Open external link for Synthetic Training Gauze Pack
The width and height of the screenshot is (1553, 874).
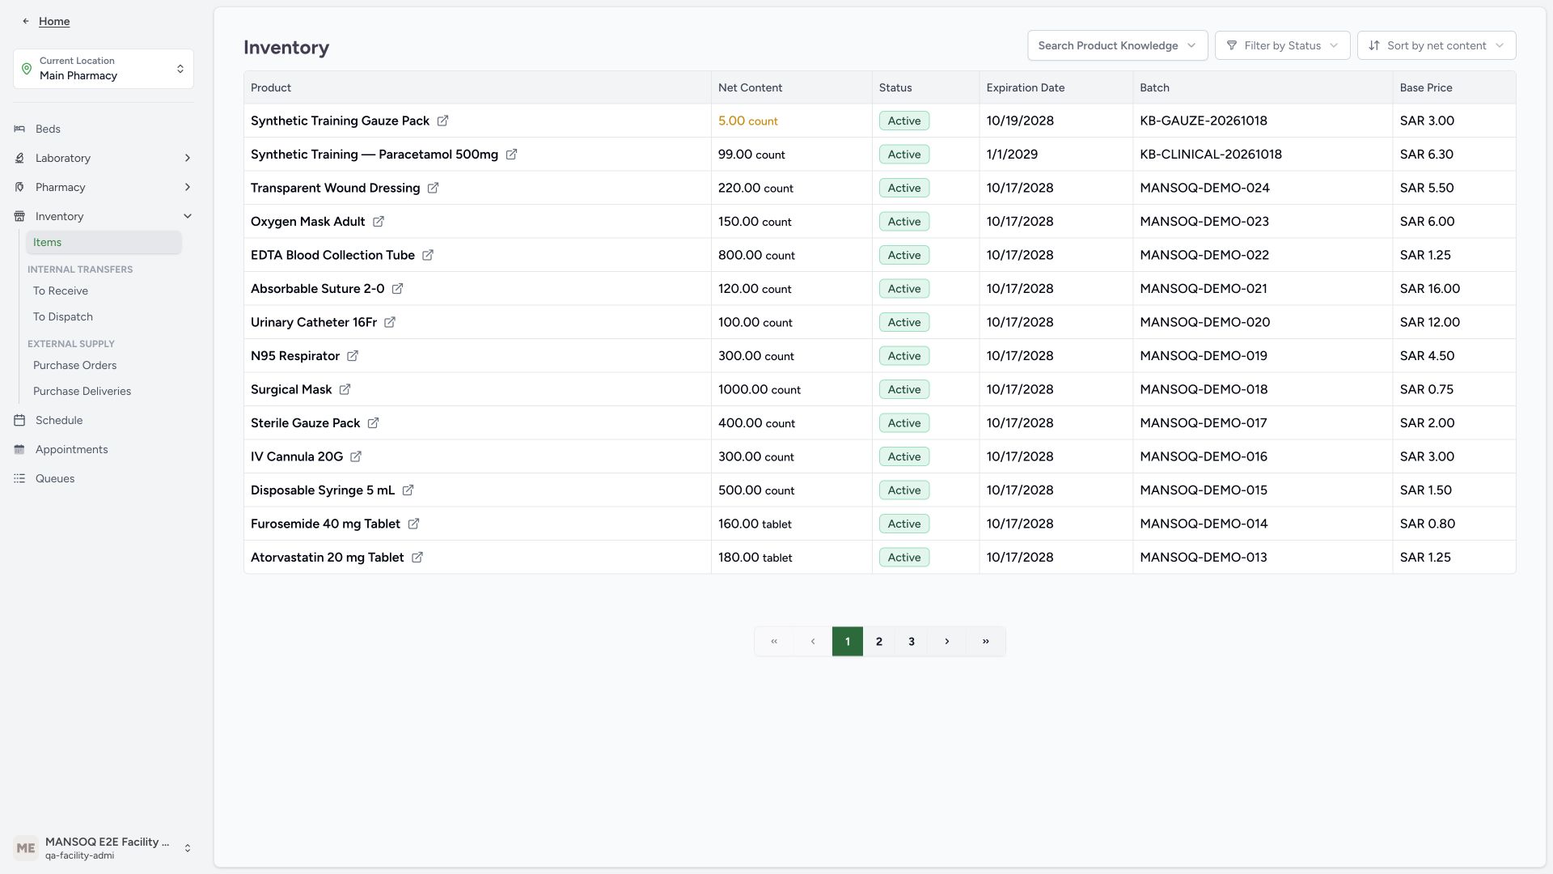(x=442, y=121)
